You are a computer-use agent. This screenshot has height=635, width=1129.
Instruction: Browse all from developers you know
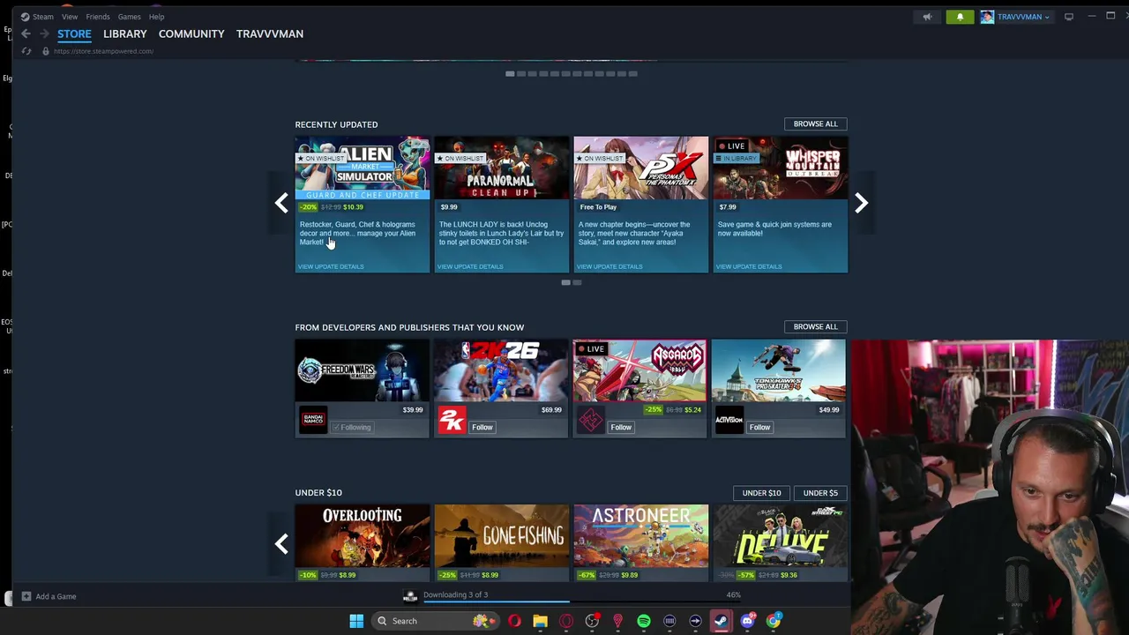[815, 326]
